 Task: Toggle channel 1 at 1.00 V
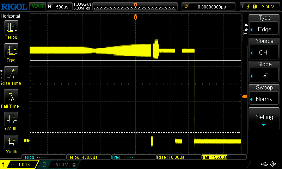point(19,164)
